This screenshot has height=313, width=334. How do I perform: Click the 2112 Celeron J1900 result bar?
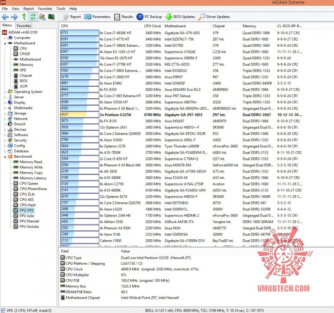pos(79,241)
